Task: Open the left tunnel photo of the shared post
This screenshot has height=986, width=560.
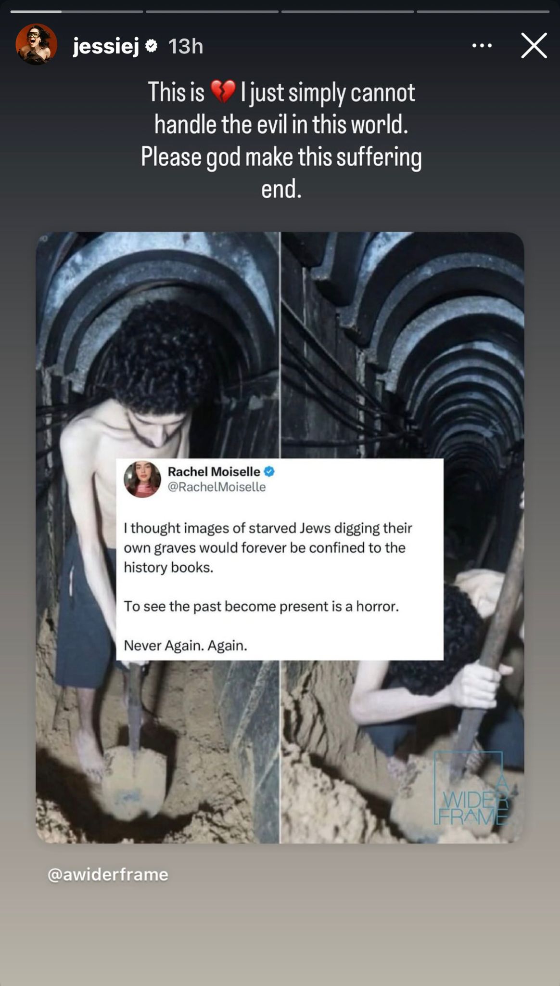Action: [x=158, y=537]
